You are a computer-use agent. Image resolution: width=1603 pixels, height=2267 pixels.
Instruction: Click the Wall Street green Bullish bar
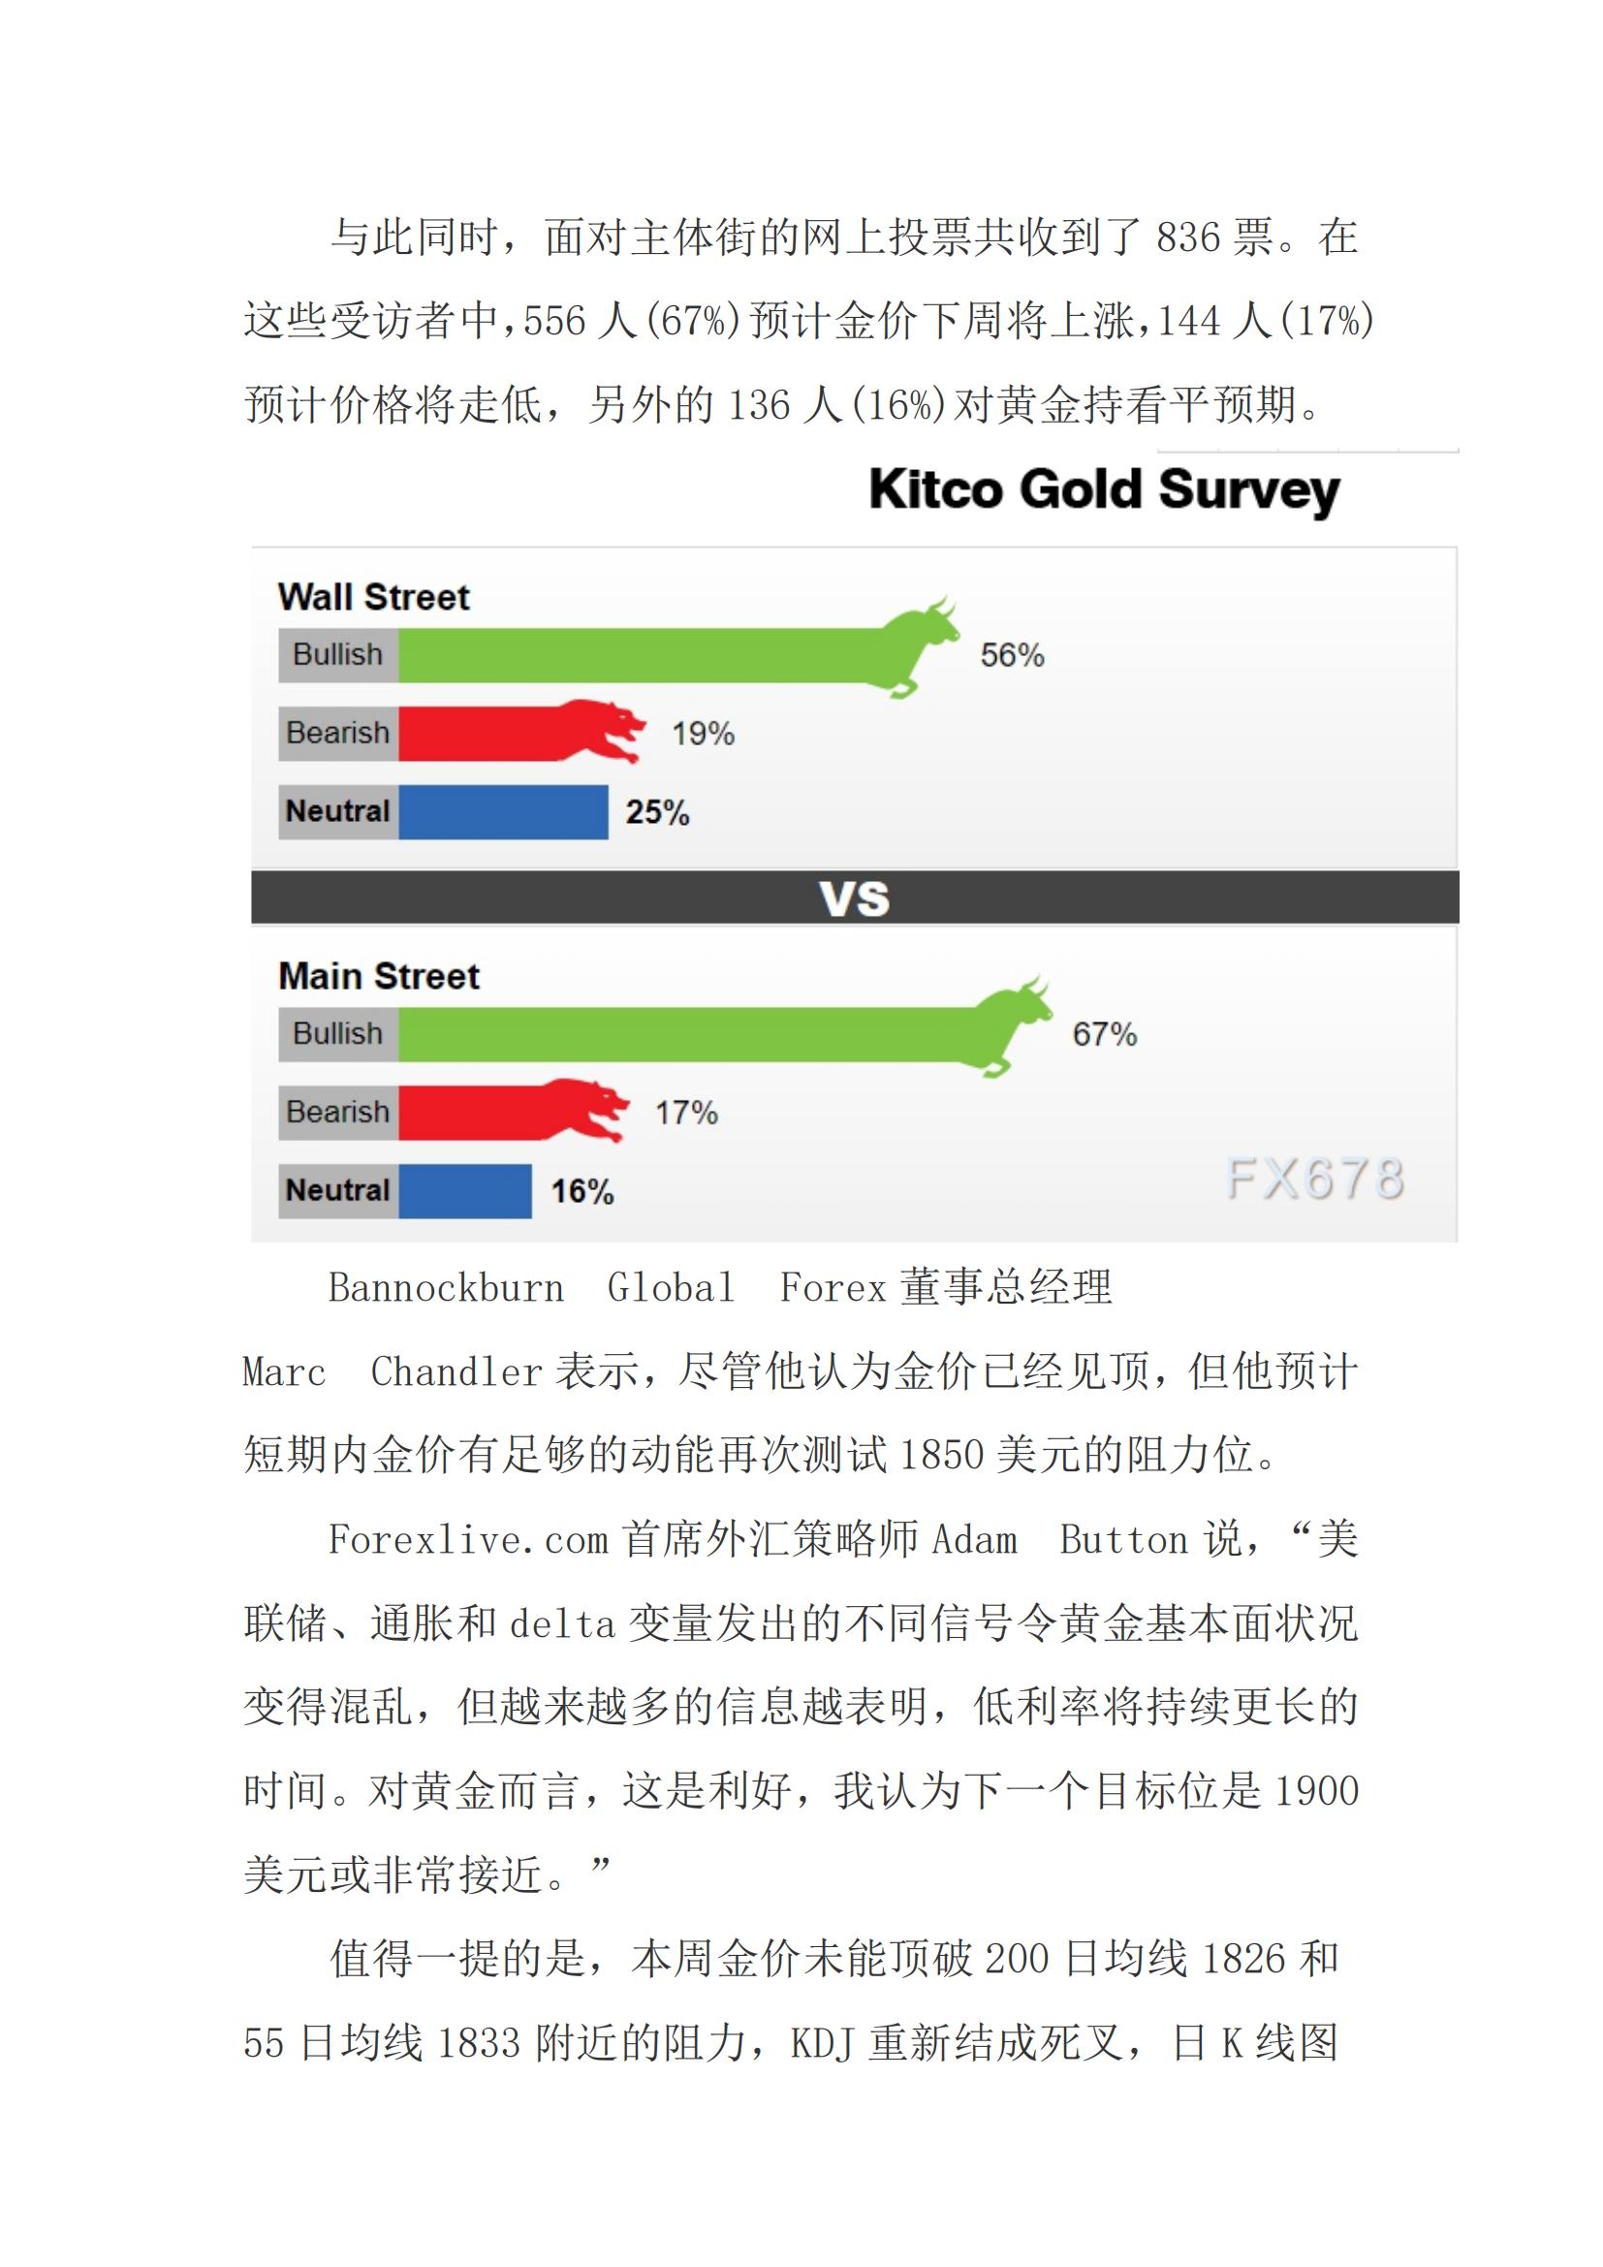642,654
